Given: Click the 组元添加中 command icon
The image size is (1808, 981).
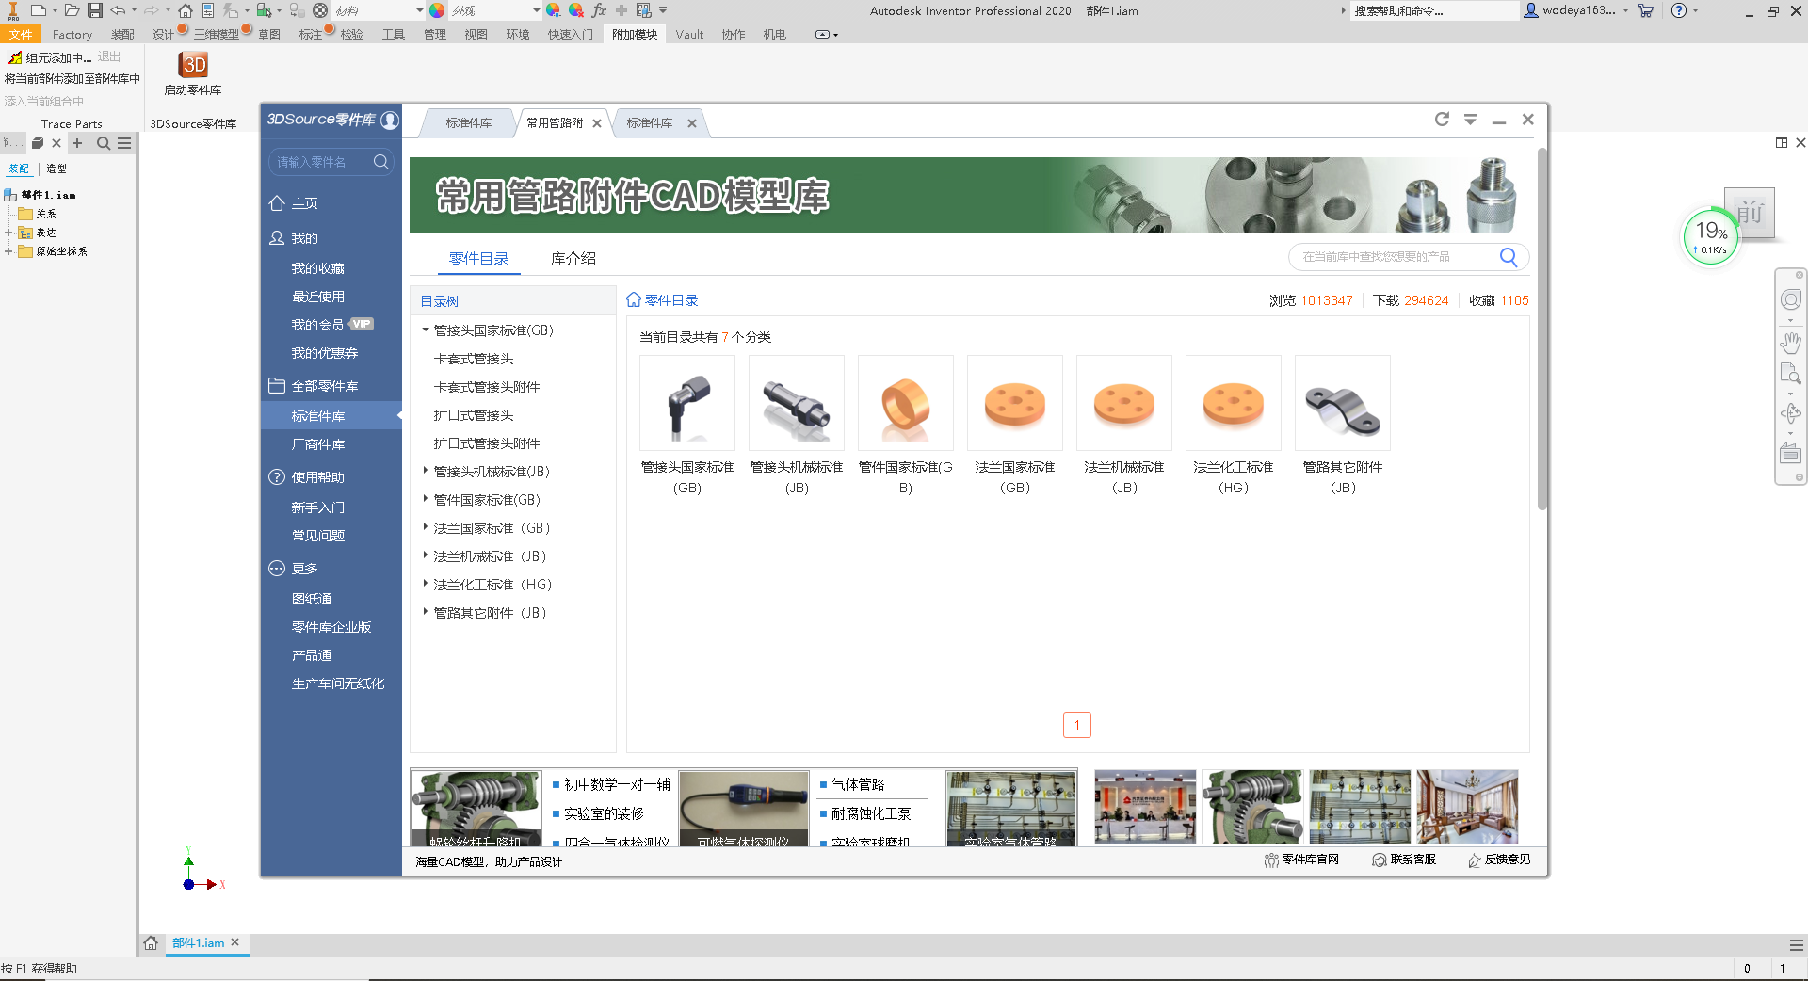Looking at the screenshot, I should click(15, 57).
